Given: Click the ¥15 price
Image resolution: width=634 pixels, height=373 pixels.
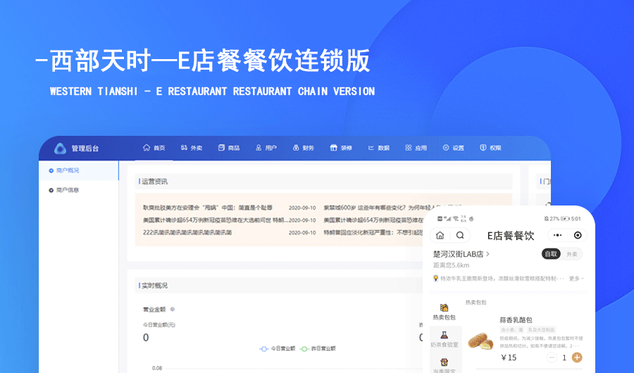Looking at the screenshot, I should click(508, 358).
